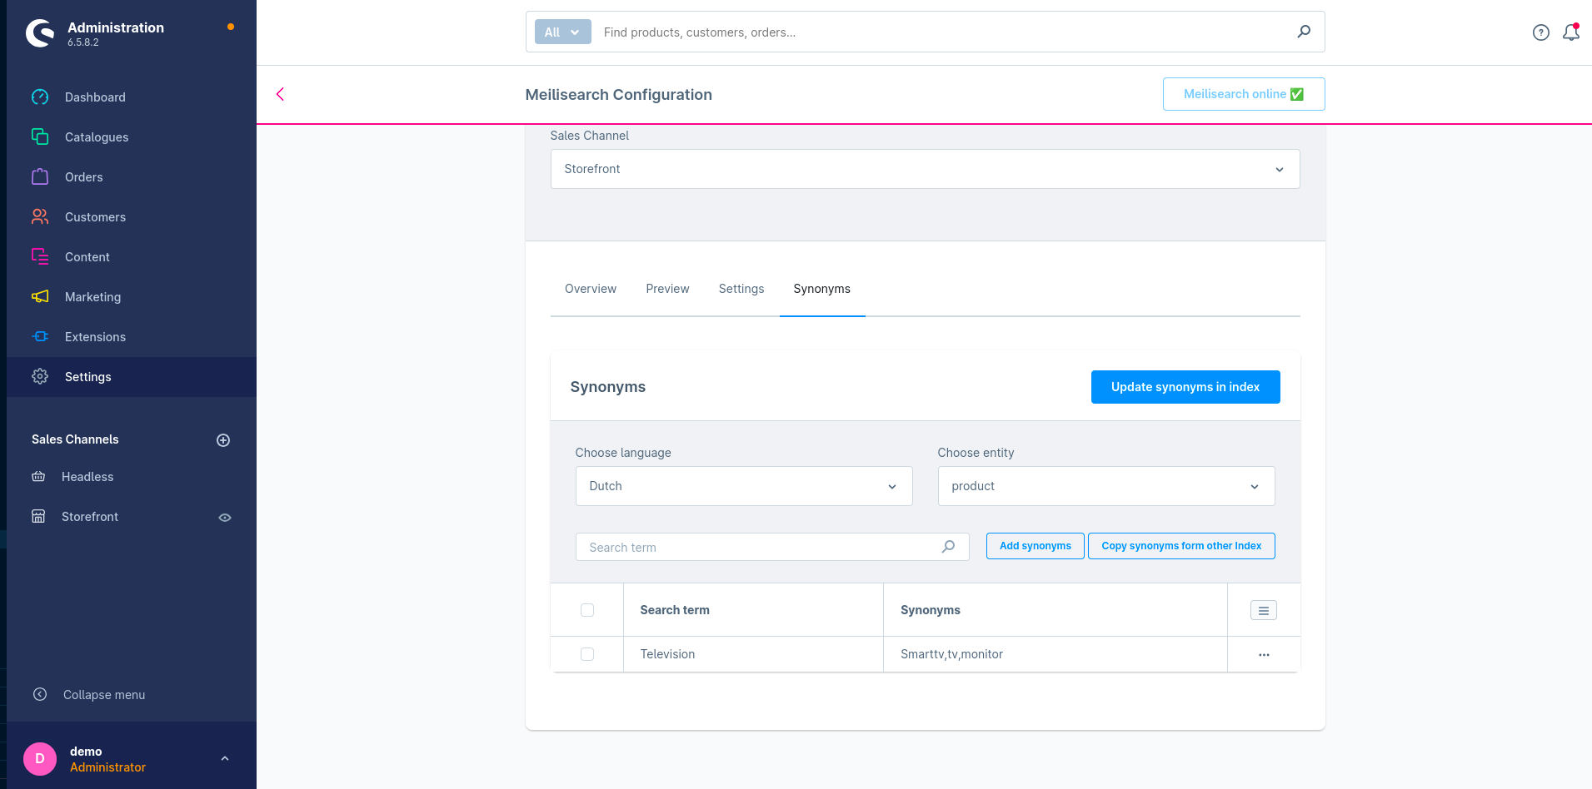Select the Synonyms tab

coord(822,289)
